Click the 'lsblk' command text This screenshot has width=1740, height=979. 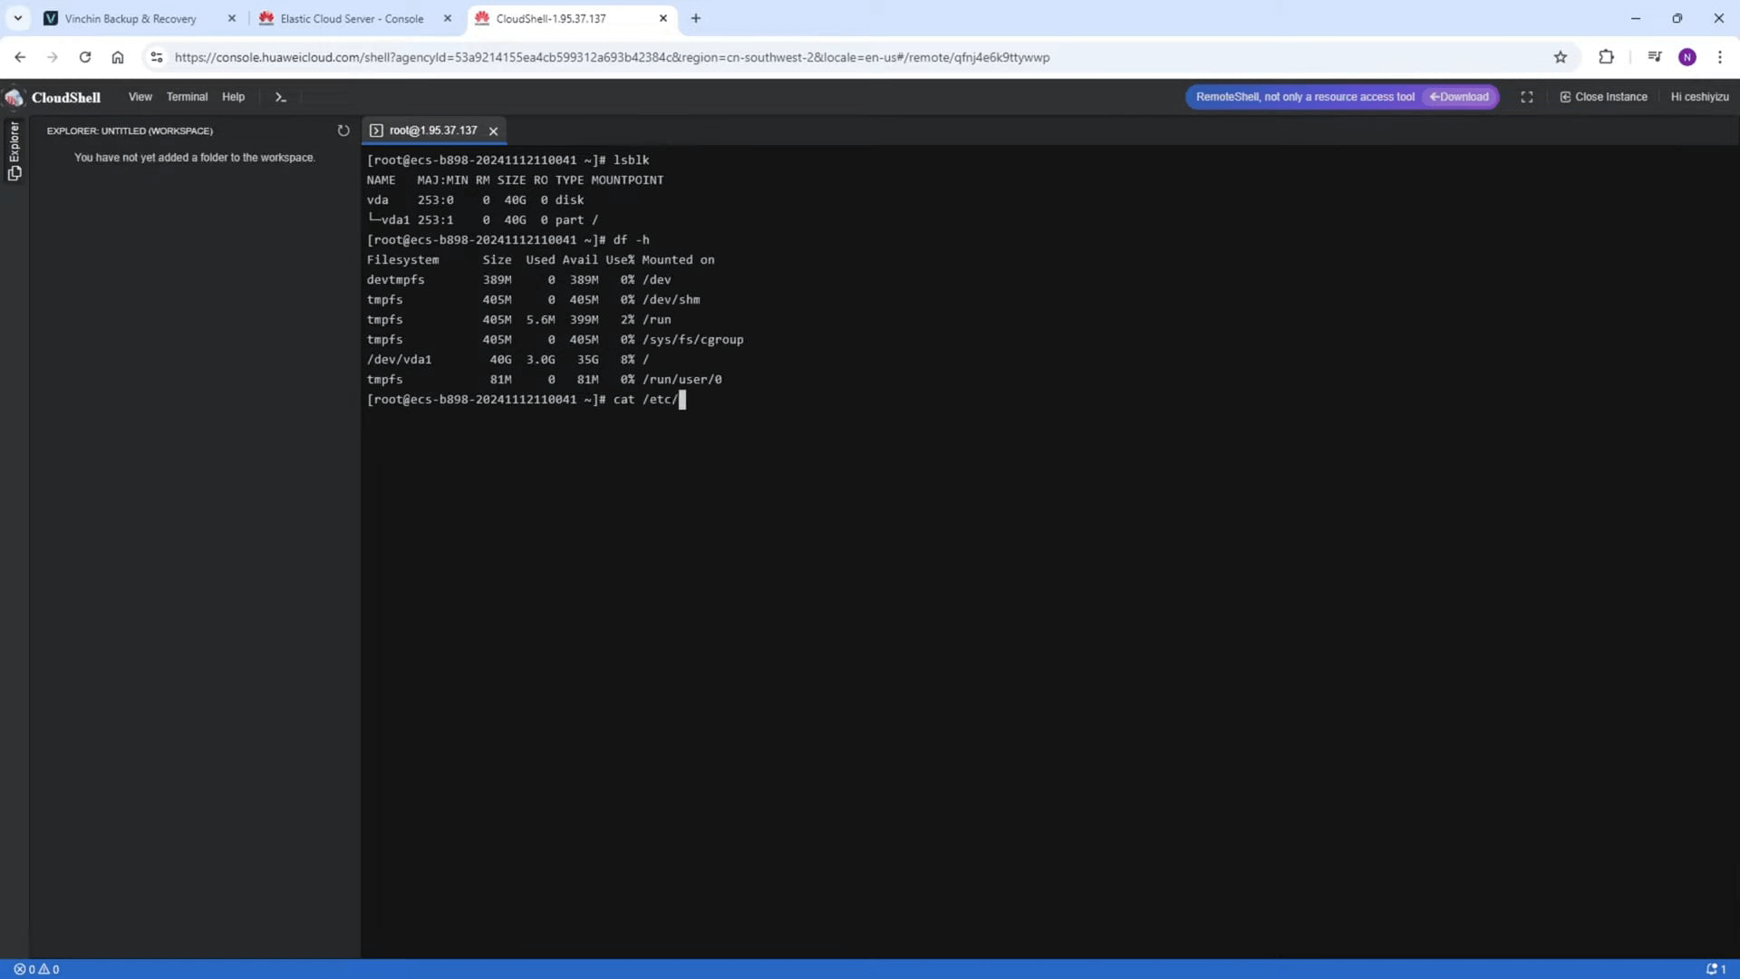[632, 160]
